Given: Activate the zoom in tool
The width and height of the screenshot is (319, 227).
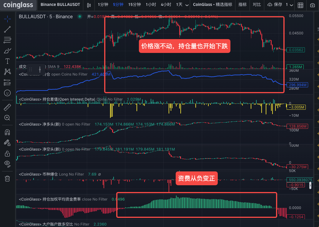Looking at the screenshot, I should [7, 118].
